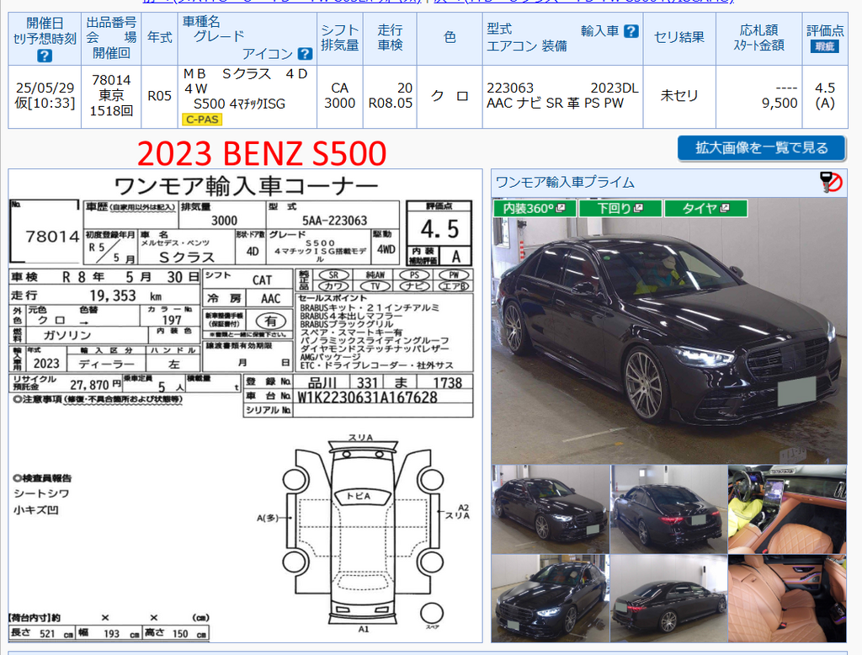Open dashboard interior thumbnail

pyautogui.click(x=787, y=509)
